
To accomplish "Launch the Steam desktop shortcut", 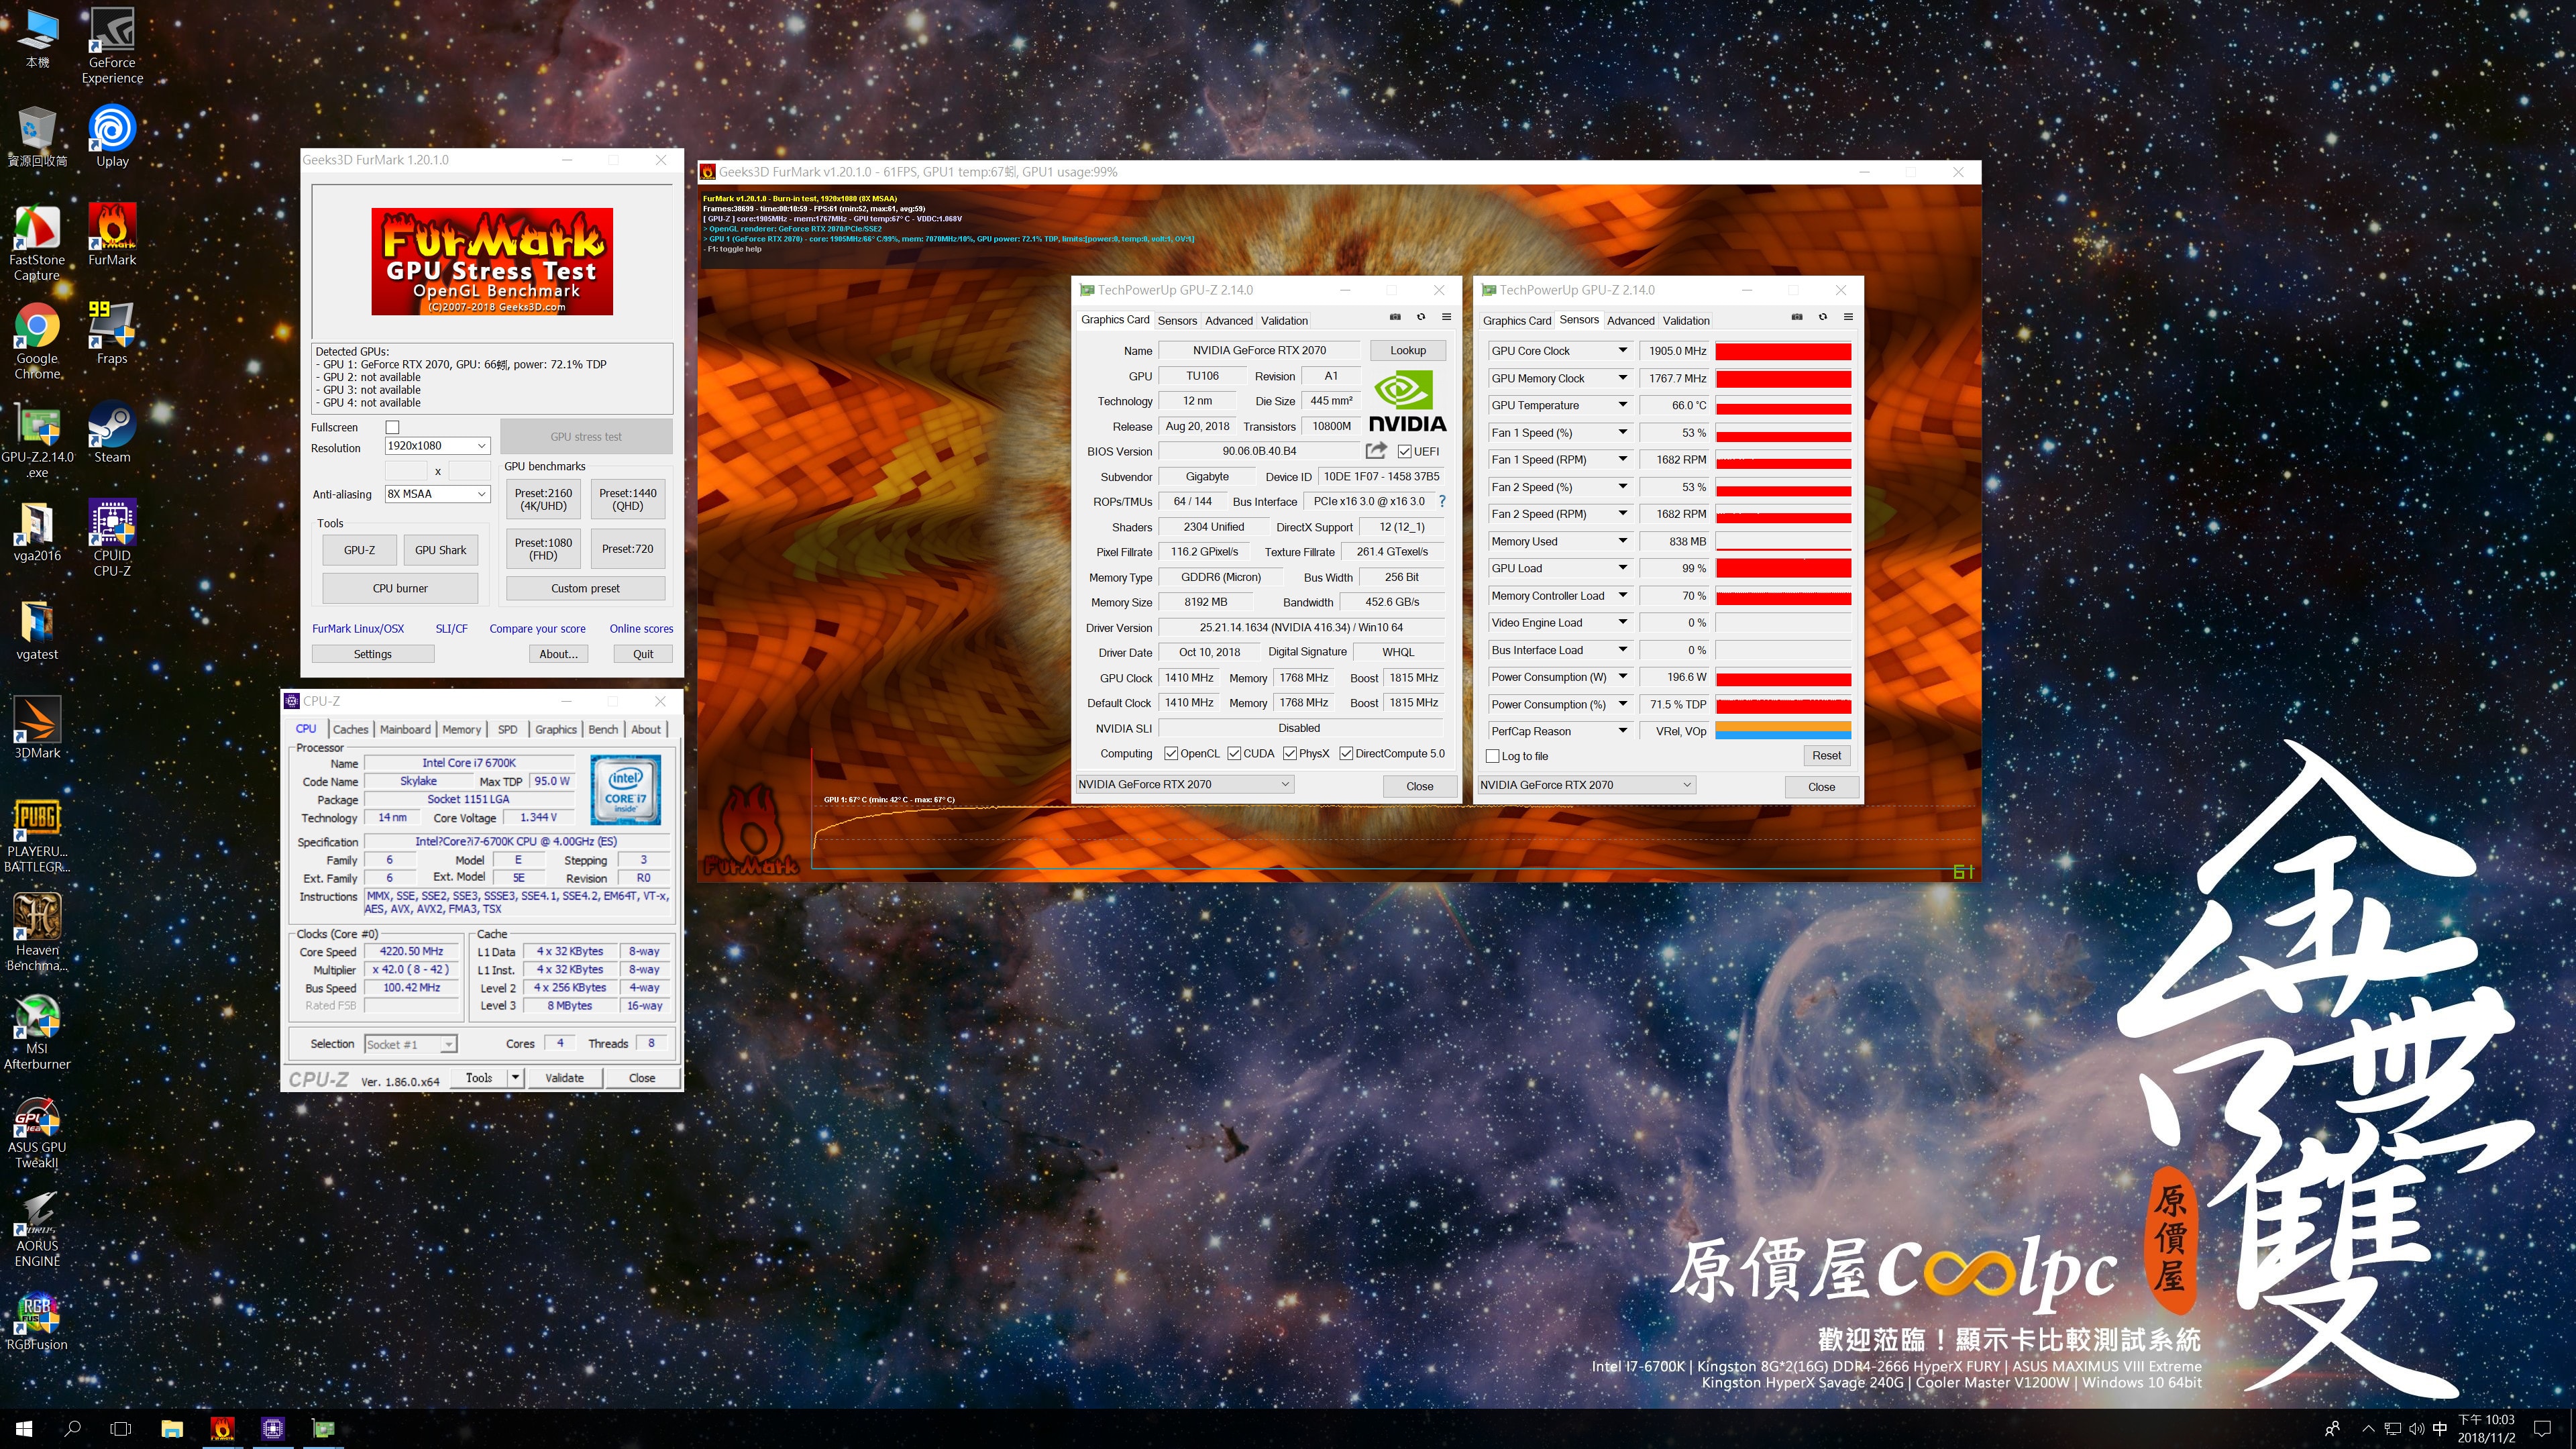I will click(x=112, y=432).
